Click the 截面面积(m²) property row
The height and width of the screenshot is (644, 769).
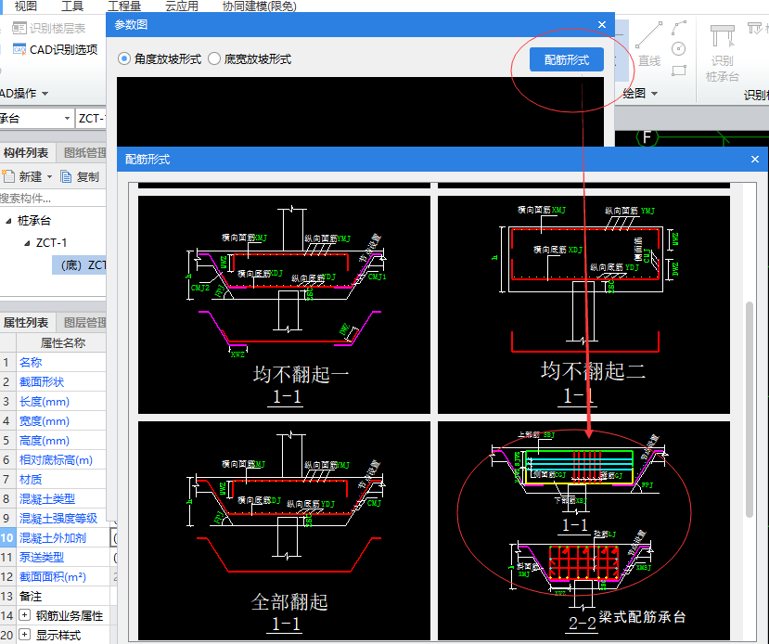coord(53,577)
